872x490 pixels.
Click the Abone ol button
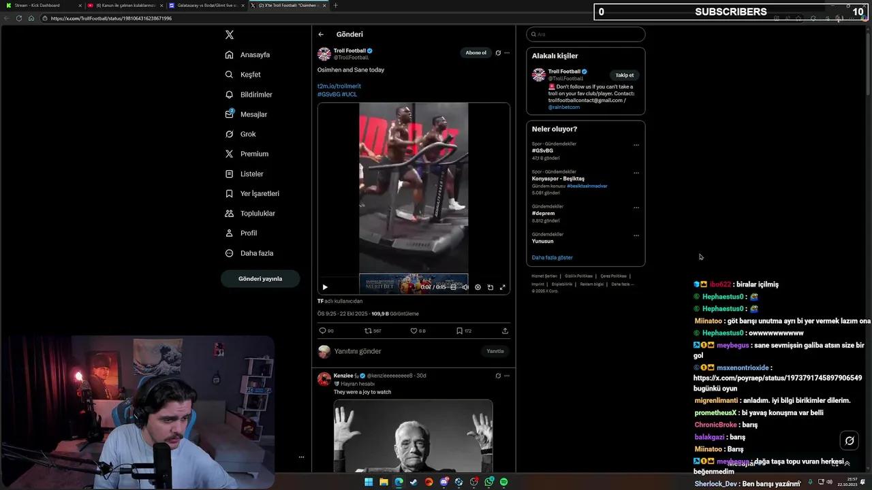click(476, 53)
